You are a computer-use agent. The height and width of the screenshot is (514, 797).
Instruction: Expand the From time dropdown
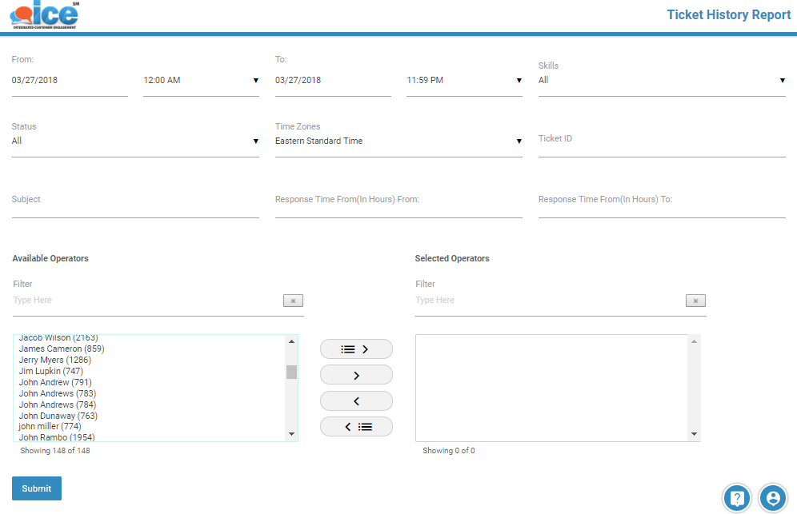(x=201, y=81)
